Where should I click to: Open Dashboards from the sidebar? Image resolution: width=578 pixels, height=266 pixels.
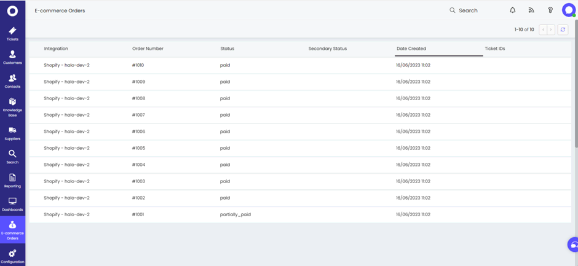click(x=12, y=204)
